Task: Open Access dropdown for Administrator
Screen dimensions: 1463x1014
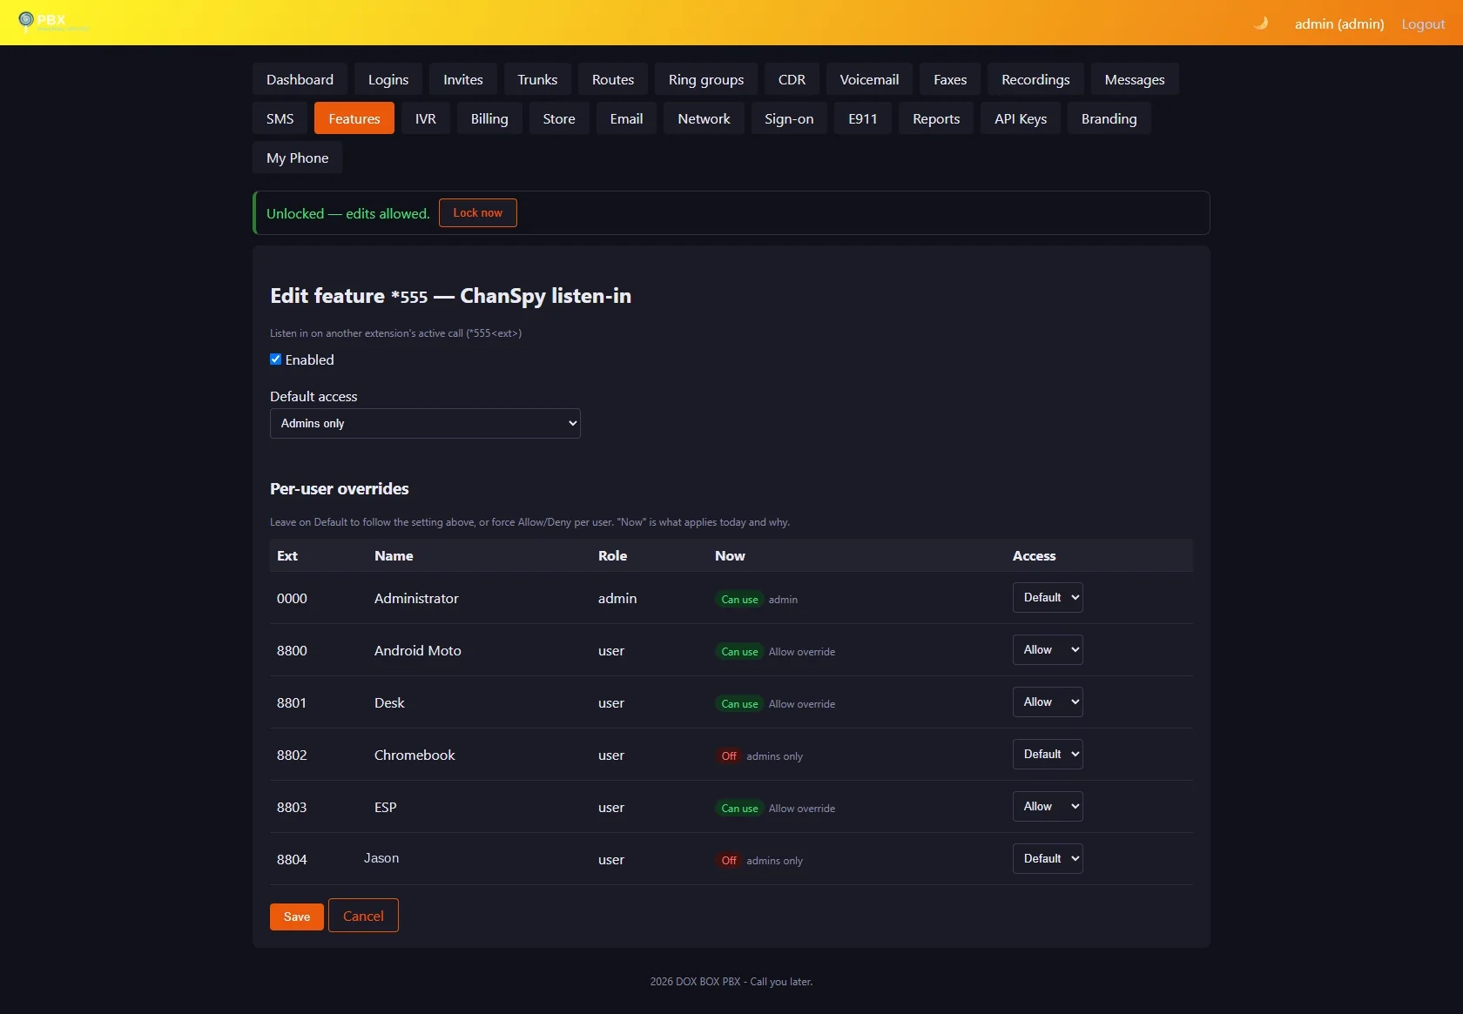Action: coord(1048,598)
